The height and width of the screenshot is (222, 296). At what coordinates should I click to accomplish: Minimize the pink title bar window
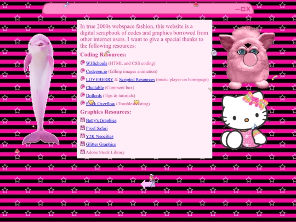coord(238,9)
